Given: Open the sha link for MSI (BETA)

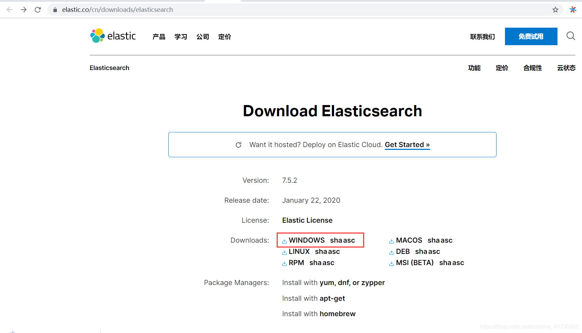Looking at the screenshot, I should click(445, 263).
